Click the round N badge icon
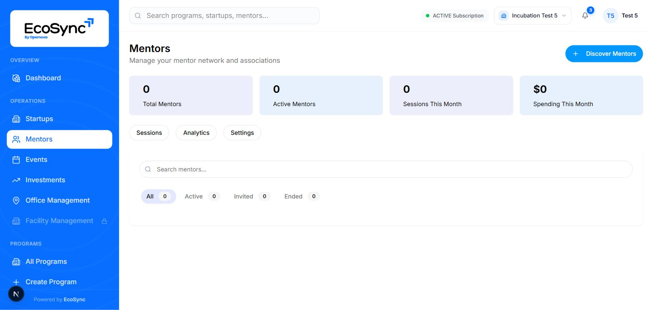 click(16, 294)
